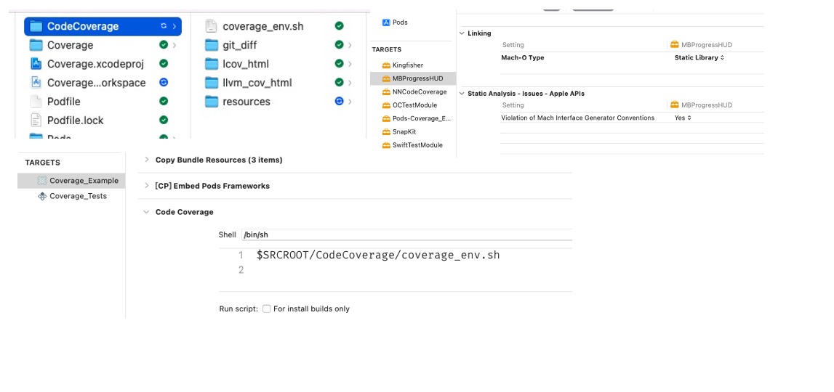Expand llvm_cov_html folder chevron
This screenshot has height=392, width=834.
coord(350,83)
